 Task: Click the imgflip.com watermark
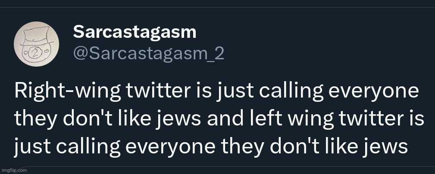click(14, 170)
